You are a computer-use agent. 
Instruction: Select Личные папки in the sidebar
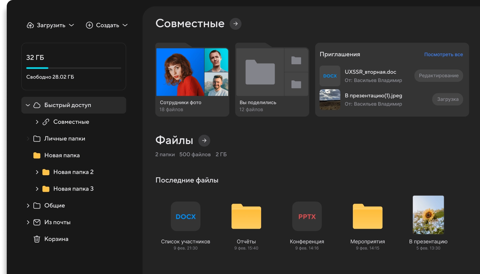(64, 139)
